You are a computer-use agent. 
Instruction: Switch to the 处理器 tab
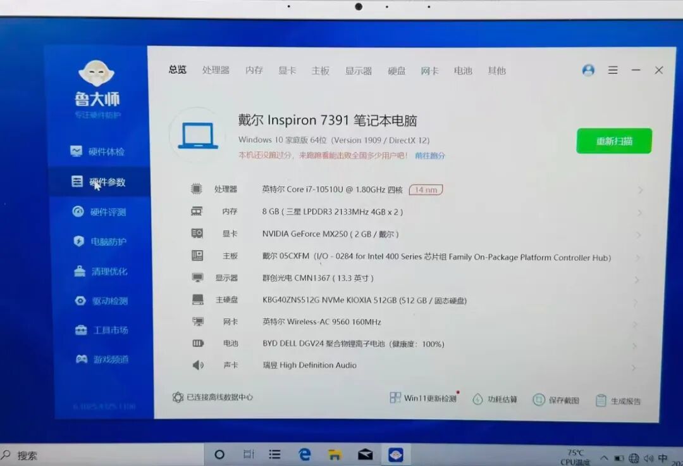[x=216, y=70]
